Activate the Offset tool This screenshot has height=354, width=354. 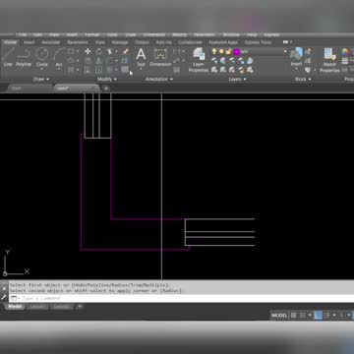tap(125, 70)
